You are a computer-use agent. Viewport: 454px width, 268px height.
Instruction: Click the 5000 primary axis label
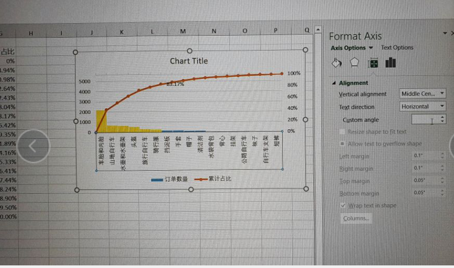[x=85, y=82]
